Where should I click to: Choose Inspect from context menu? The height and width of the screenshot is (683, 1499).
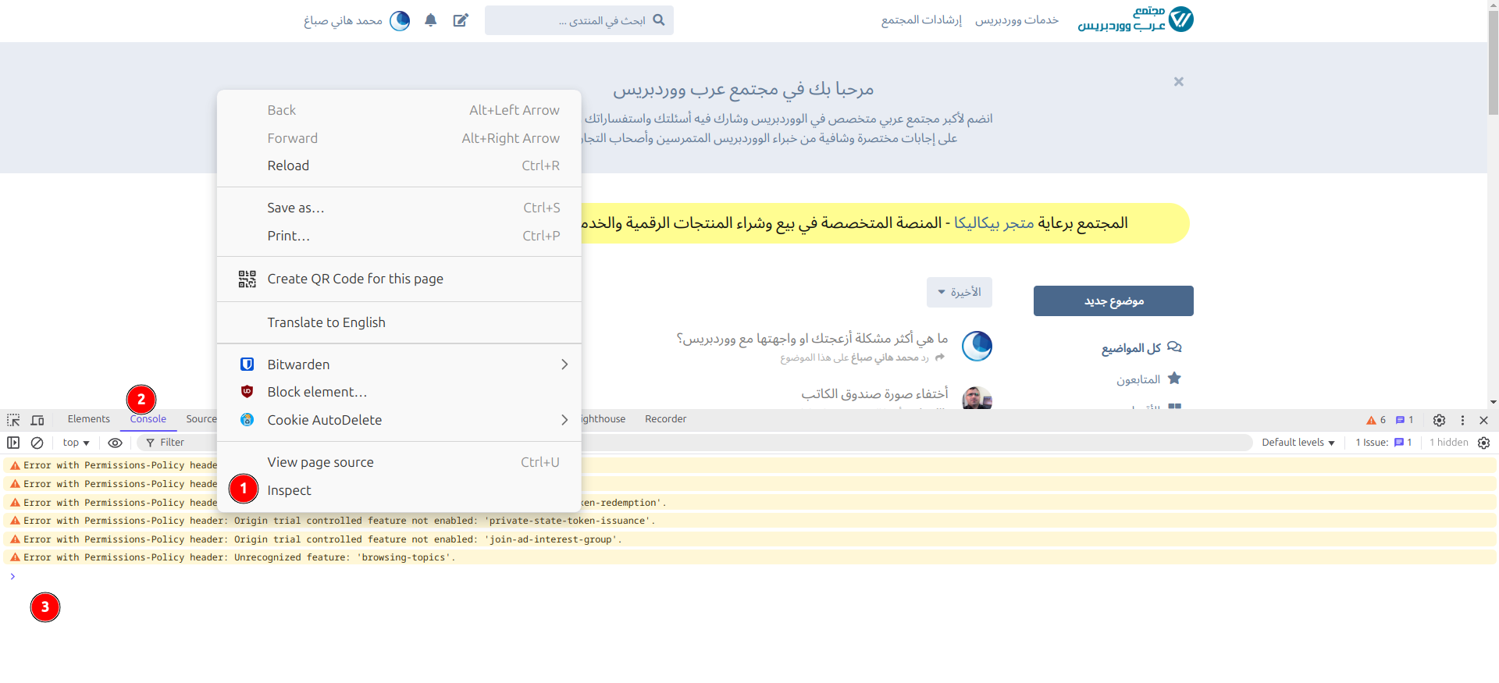tap(289, 490)
